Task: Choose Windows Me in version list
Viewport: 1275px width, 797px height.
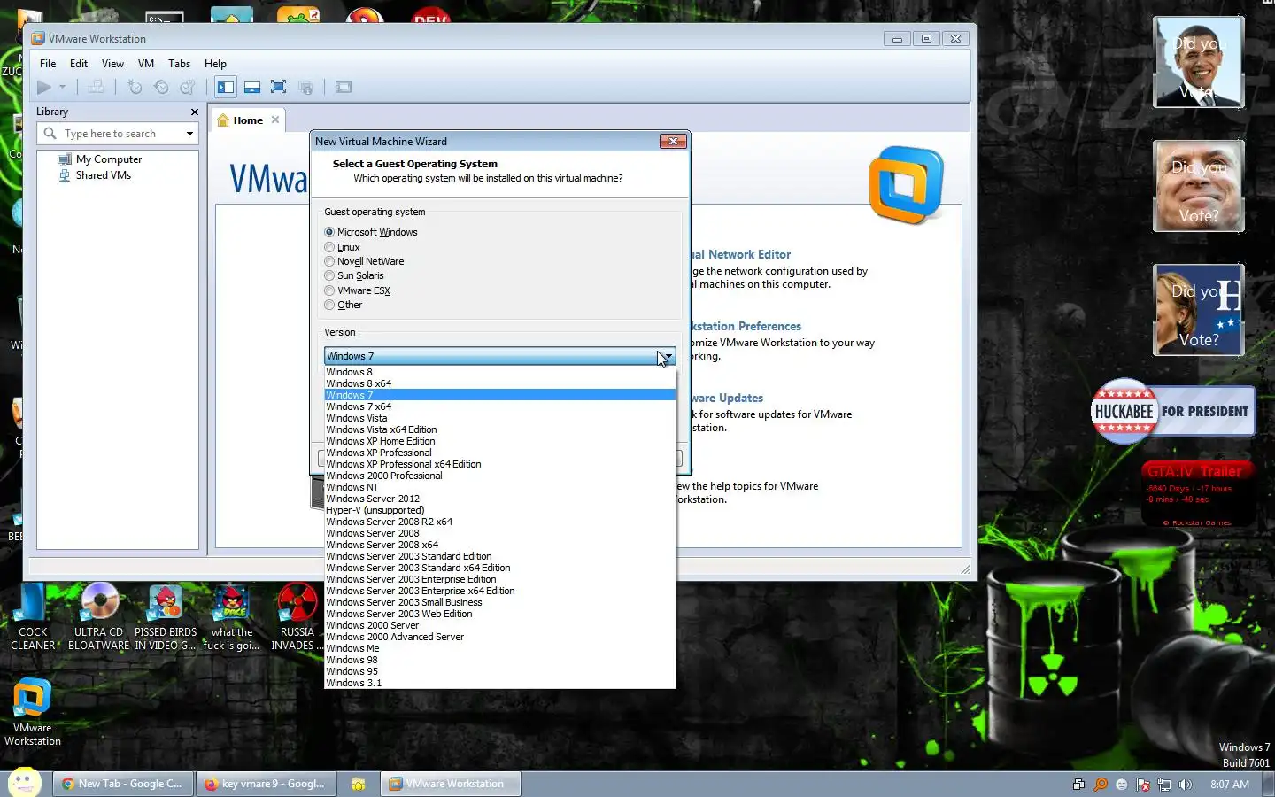Action: coord(500,648)
